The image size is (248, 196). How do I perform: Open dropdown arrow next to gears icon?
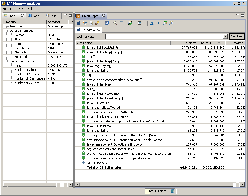[x=102, y=23]
